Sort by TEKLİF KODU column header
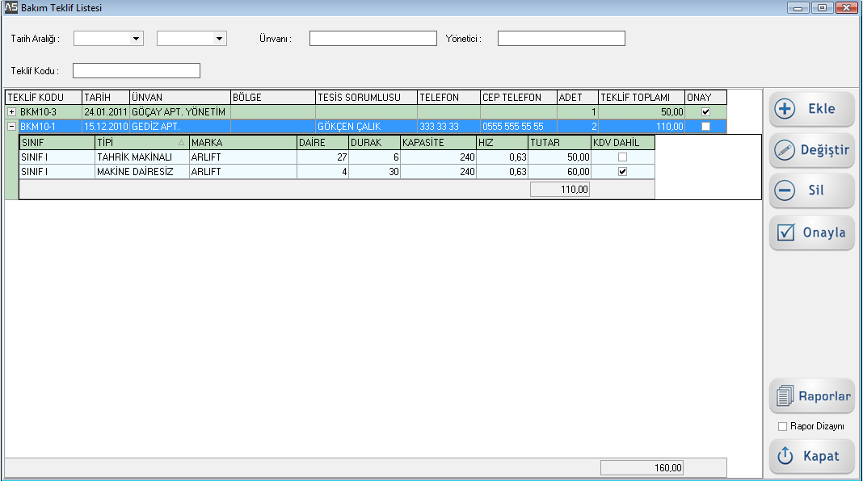This screenshot has height=481, width=863. point(44,98)
